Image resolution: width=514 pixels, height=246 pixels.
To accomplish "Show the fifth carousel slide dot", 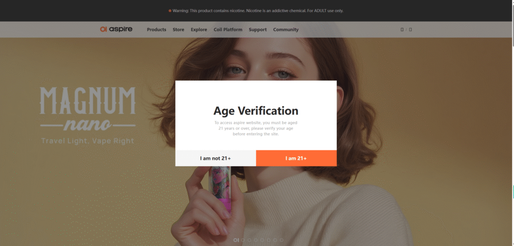I will click(263, 240).
